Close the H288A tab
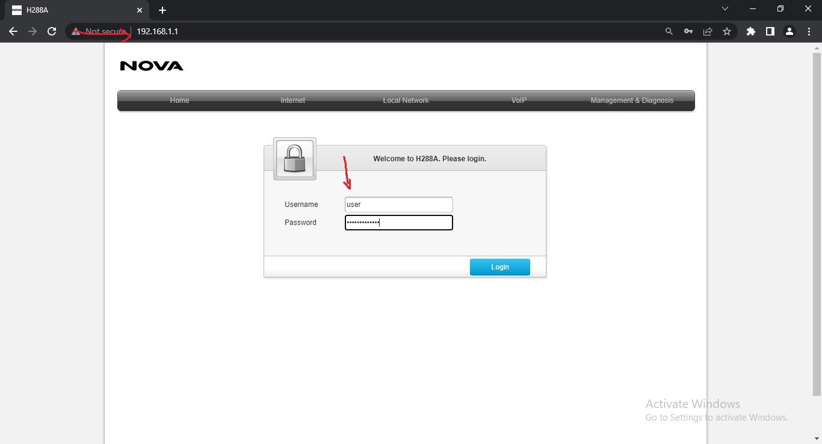This screenshot has height=444, width=822. (x=140, y=10)
